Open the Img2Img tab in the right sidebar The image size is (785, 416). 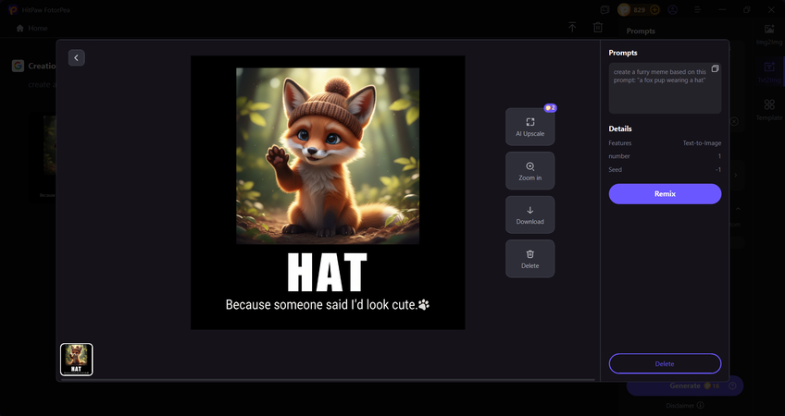769,34
